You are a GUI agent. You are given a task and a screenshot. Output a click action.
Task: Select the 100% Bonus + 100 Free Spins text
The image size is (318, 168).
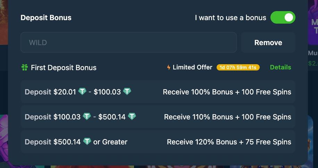click(227, 92)
